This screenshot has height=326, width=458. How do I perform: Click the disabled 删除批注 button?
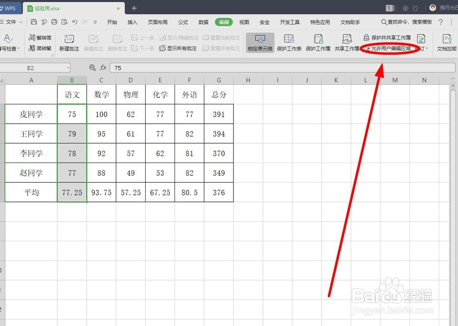coord(117,43)
